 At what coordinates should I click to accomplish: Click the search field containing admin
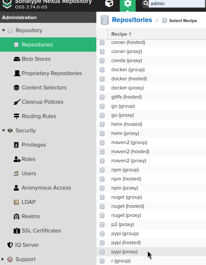click(x=177, y=4)
